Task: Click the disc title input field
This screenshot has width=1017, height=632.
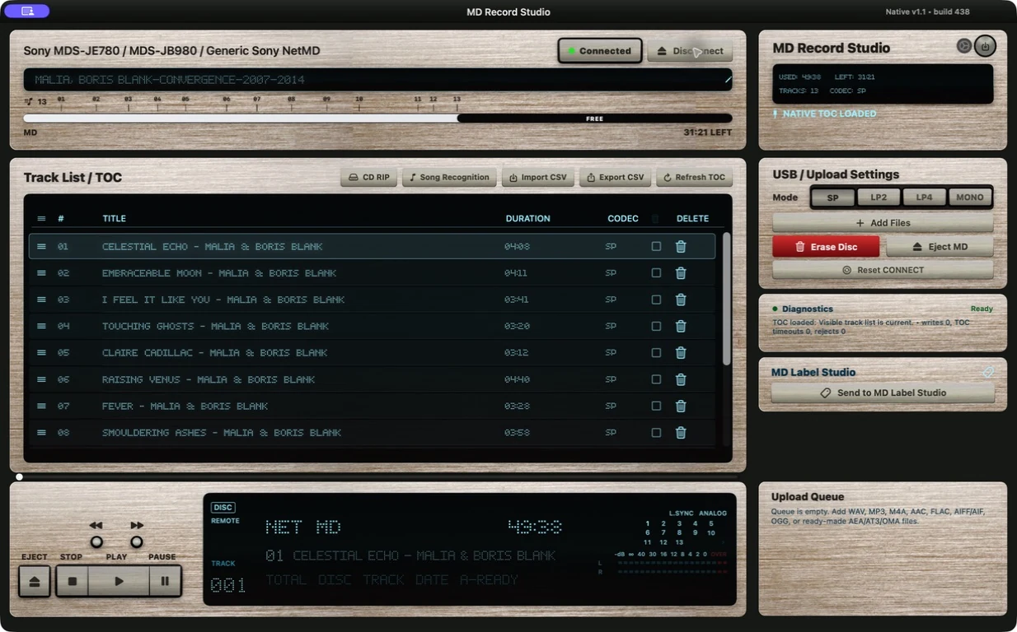Action: (x=377, y=80)
